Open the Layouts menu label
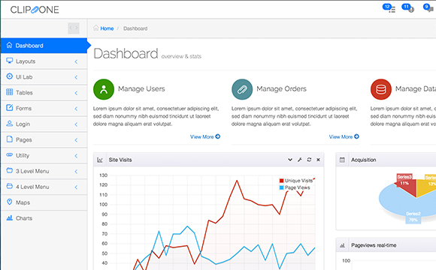 click(26, 61)
